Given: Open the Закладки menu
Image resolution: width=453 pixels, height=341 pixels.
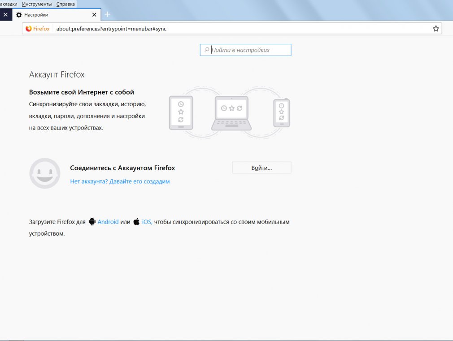Looking at the screenshot, I should point(9,4).
